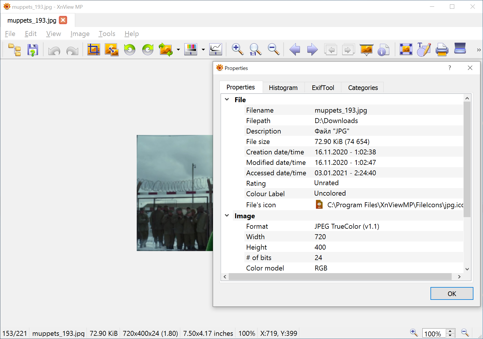Screen dimensions: 483x339
Task: Rotate image clockwise using toolbar icon
Action: pos(148,50)
